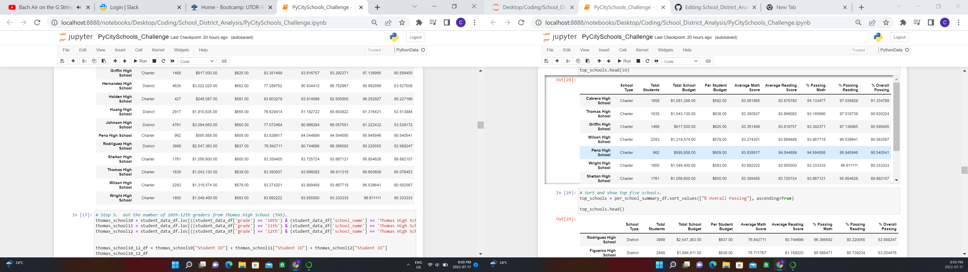Open the cell type dropdown showing Code
The width and height of the screenshot is (968, 272).
pos(197,61)
